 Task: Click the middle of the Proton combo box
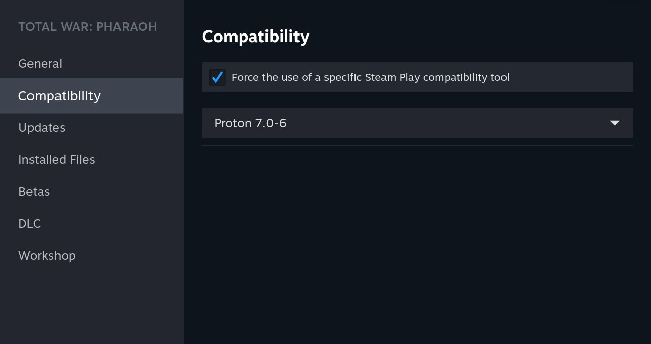pos(417,123)
